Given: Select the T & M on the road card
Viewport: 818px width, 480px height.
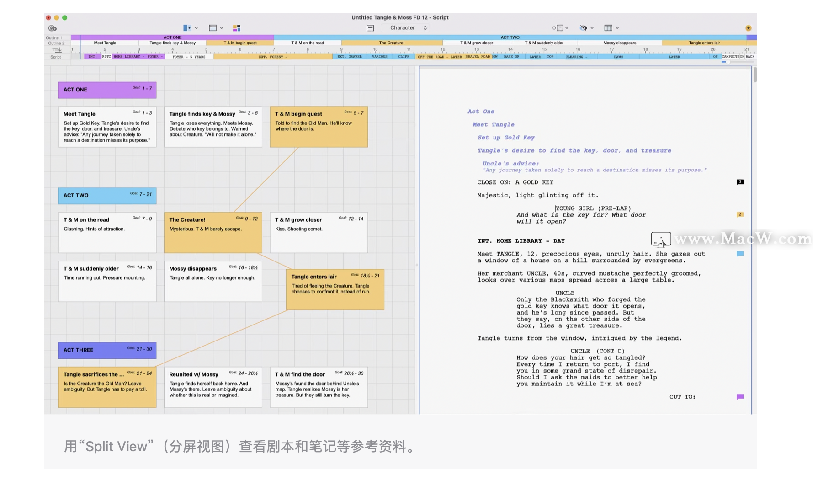Looking at the screenshot, I should [x=107, y=232].
